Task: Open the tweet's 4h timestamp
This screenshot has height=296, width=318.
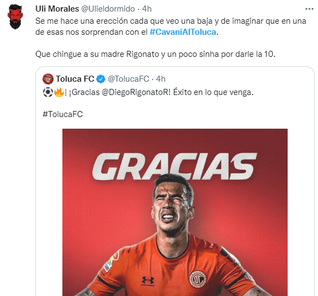Action: click(147, 9)
